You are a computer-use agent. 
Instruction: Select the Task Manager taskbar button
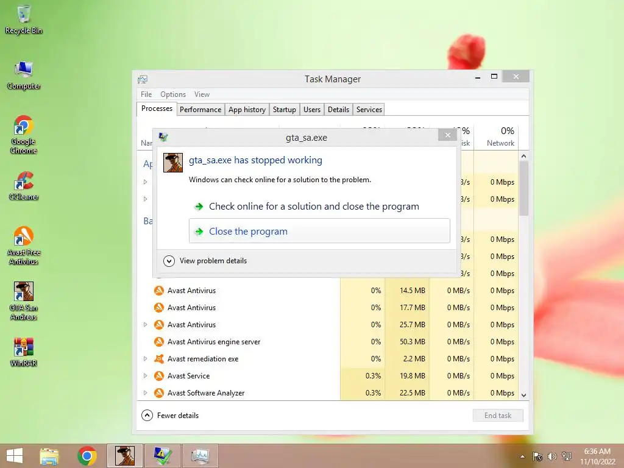[200, 456]
